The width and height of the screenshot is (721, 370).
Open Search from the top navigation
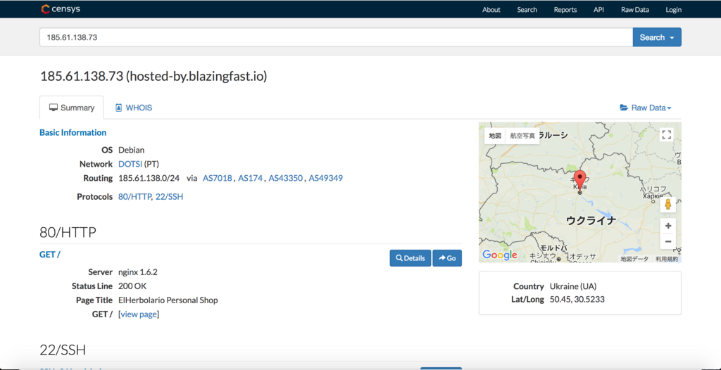(527, 10)
